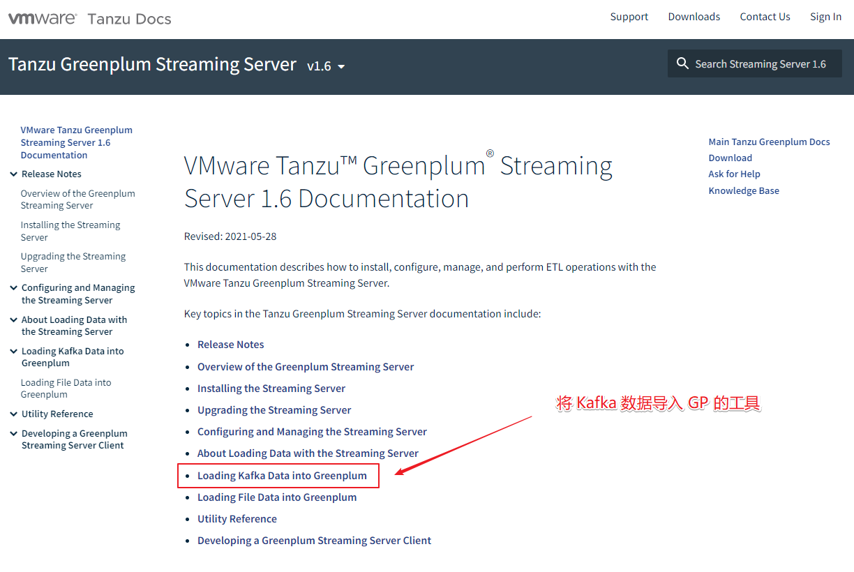This screenshot has height=572, width=854.
Task: Collapse the Release Notes chevron in sidebar
Action: tap(13, 174)
